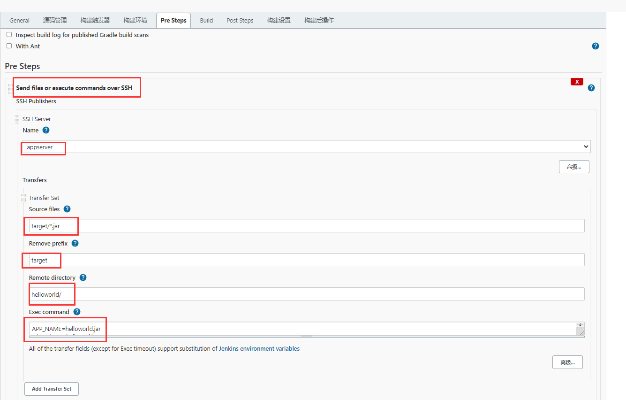Select the Pre Steps tab
The width and height of the screenshot is (626, 400).
173,20
